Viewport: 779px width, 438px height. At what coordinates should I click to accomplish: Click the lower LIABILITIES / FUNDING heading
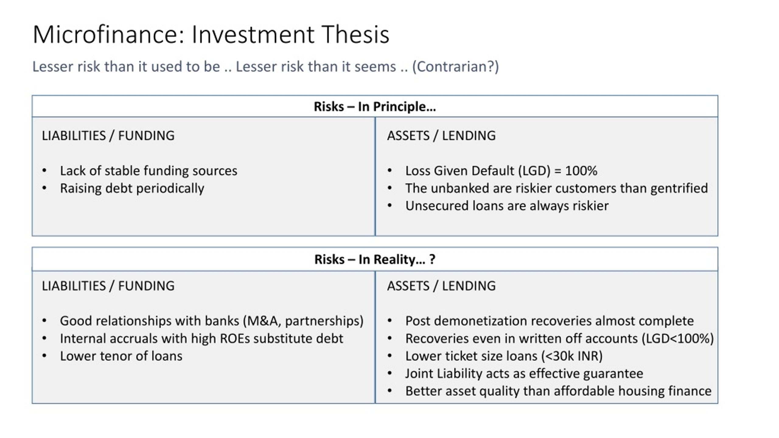click(x=108, y=286)
